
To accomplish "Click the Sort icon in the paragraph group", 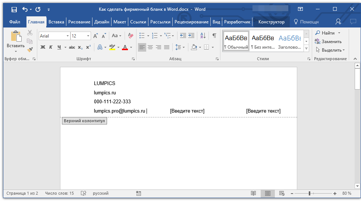I will (x=203, y=36).
